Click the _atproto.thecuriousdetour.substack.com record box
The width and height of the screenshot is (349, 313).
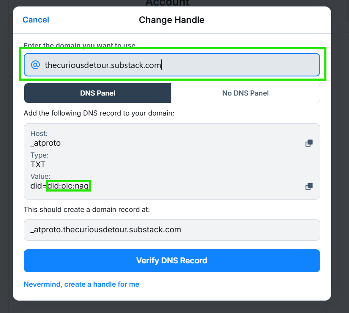172,230
